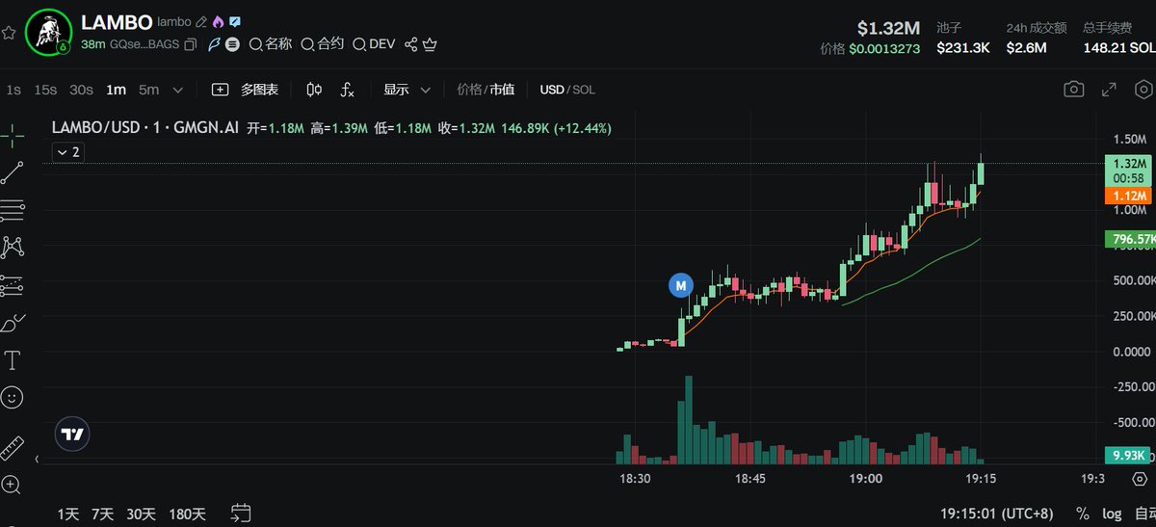Click the 19:15:01 (UTC+8) timezone label
Viewport: 1156px width, 527px height.
click(997, 514)
